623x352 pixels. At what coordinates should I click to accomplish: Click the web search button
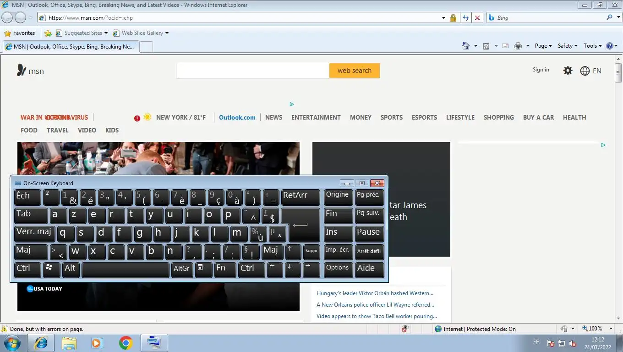click(355, 71)
